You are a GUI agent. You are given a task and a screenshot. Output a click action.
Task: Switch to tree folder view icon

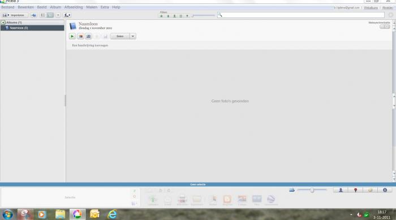coord(50,15)
